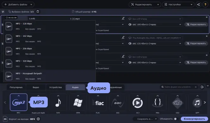Choose MP3 - 256 kbps preset
This screenshot has width=210, height=123.
49,51
